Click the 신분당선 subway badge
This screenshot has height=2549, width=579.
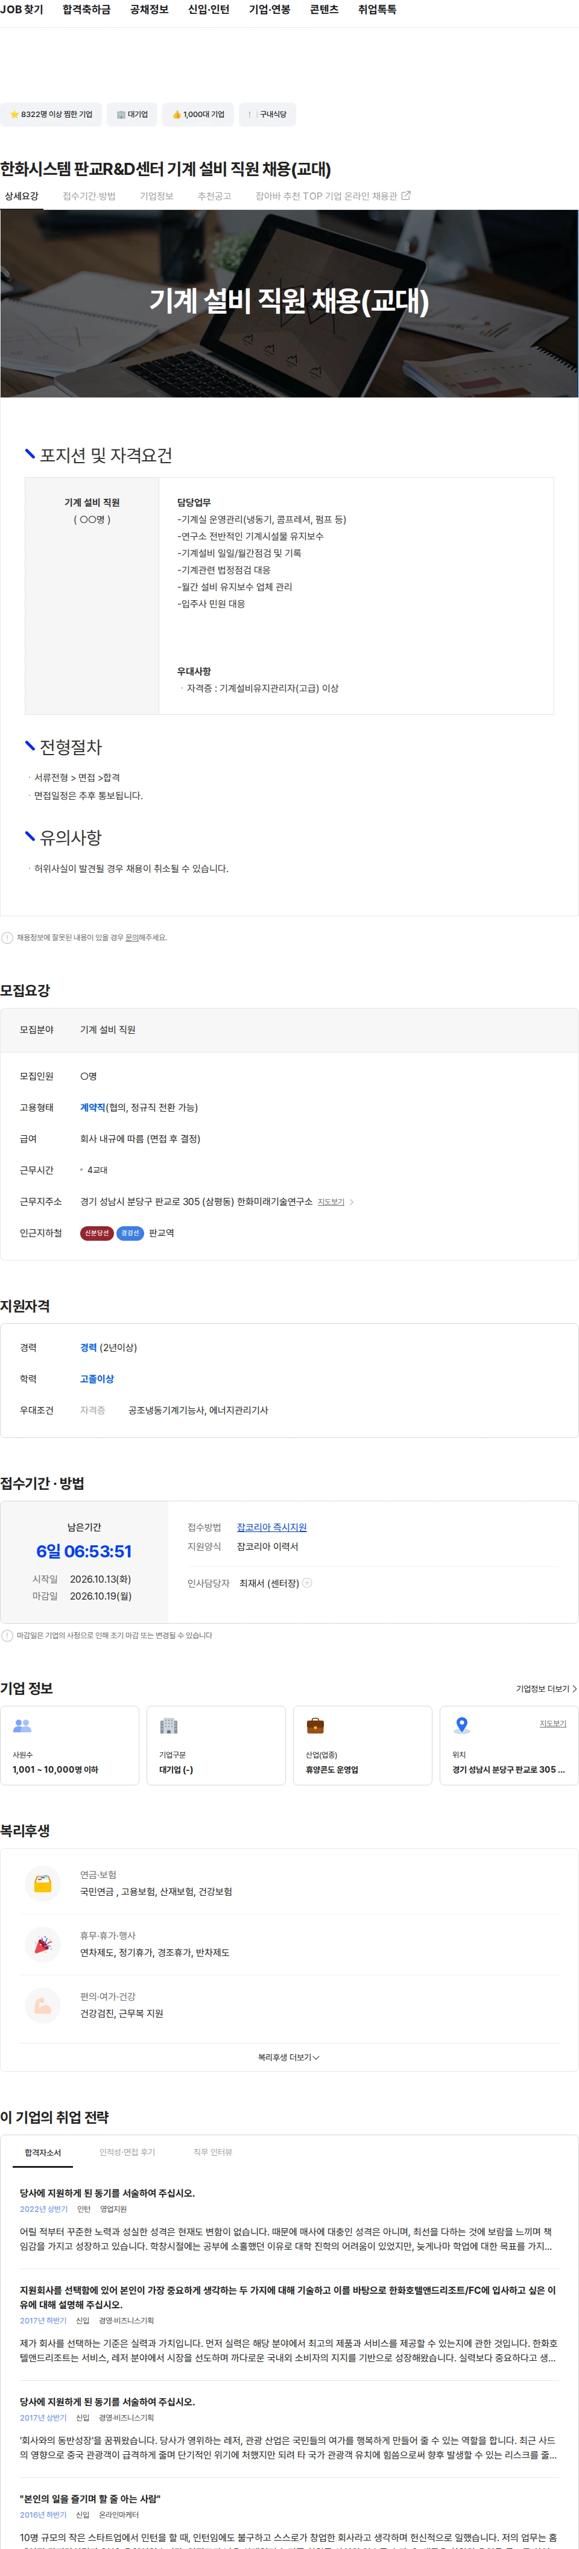[96, 1233]
